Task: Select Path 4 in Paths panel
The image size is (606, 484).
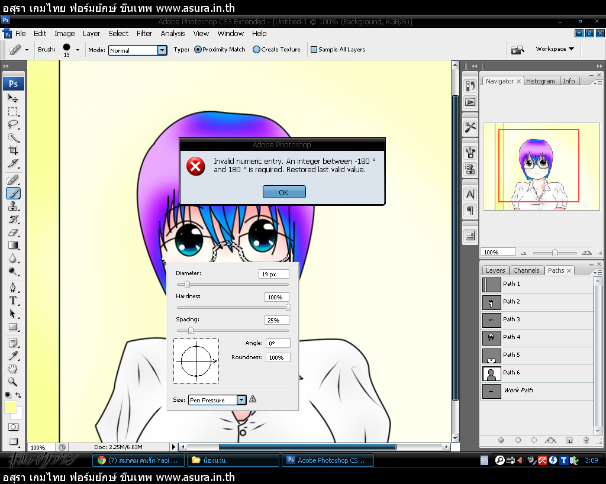Action: point(537,337)
